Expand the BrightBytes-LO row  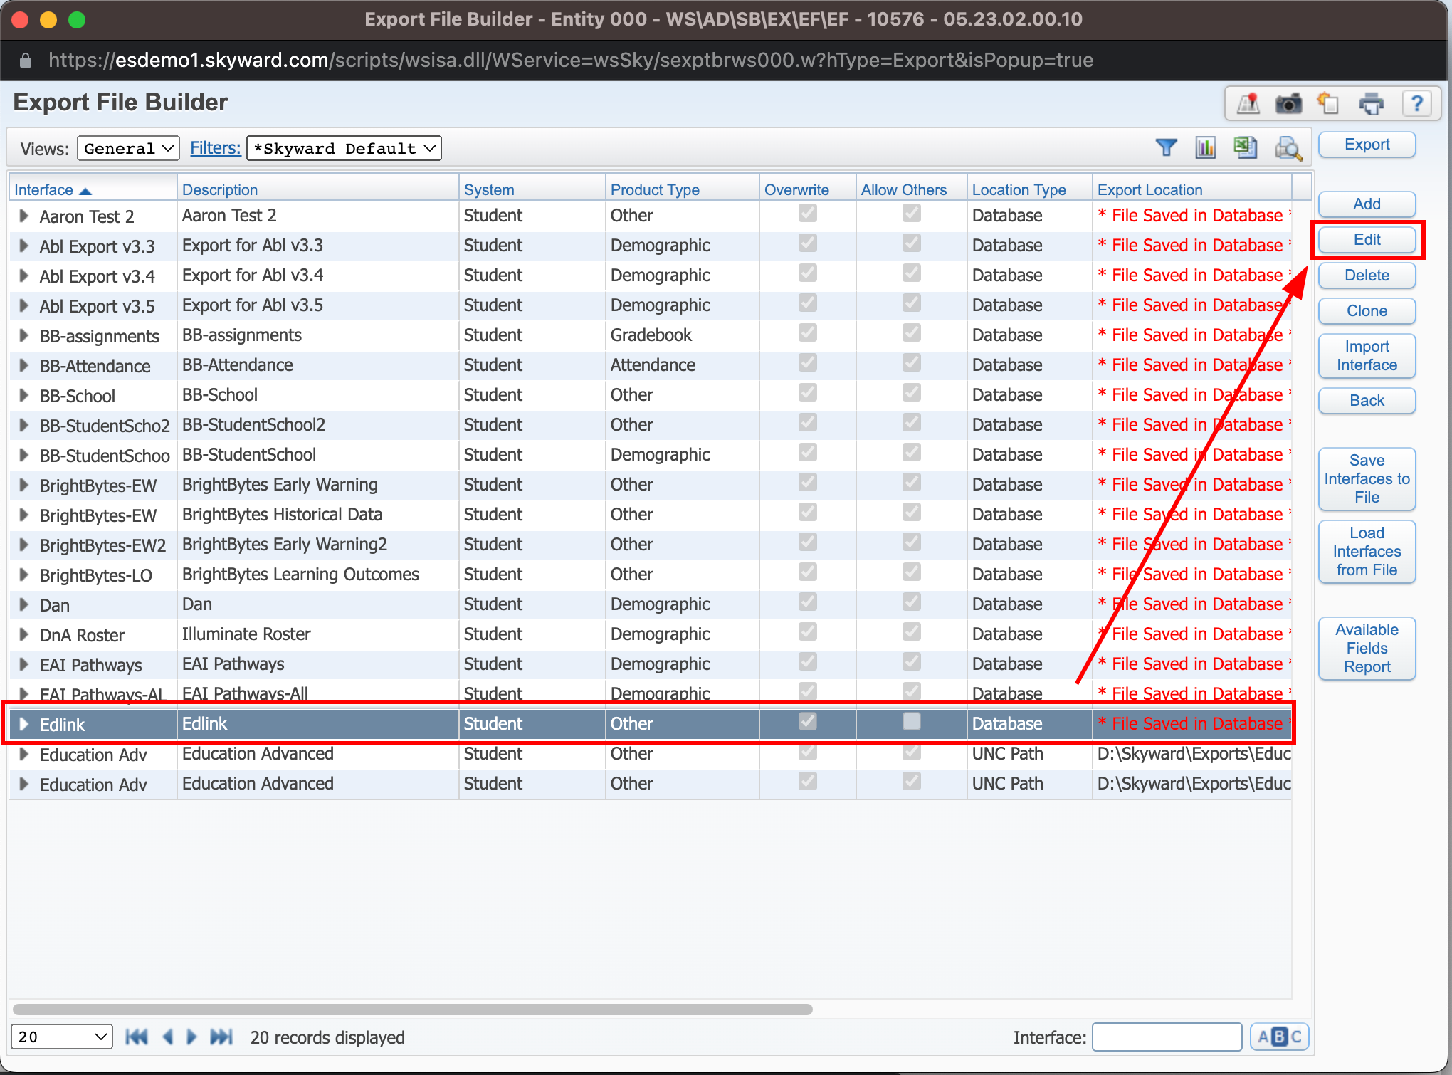pyautogui.click(x=23, y=575)
